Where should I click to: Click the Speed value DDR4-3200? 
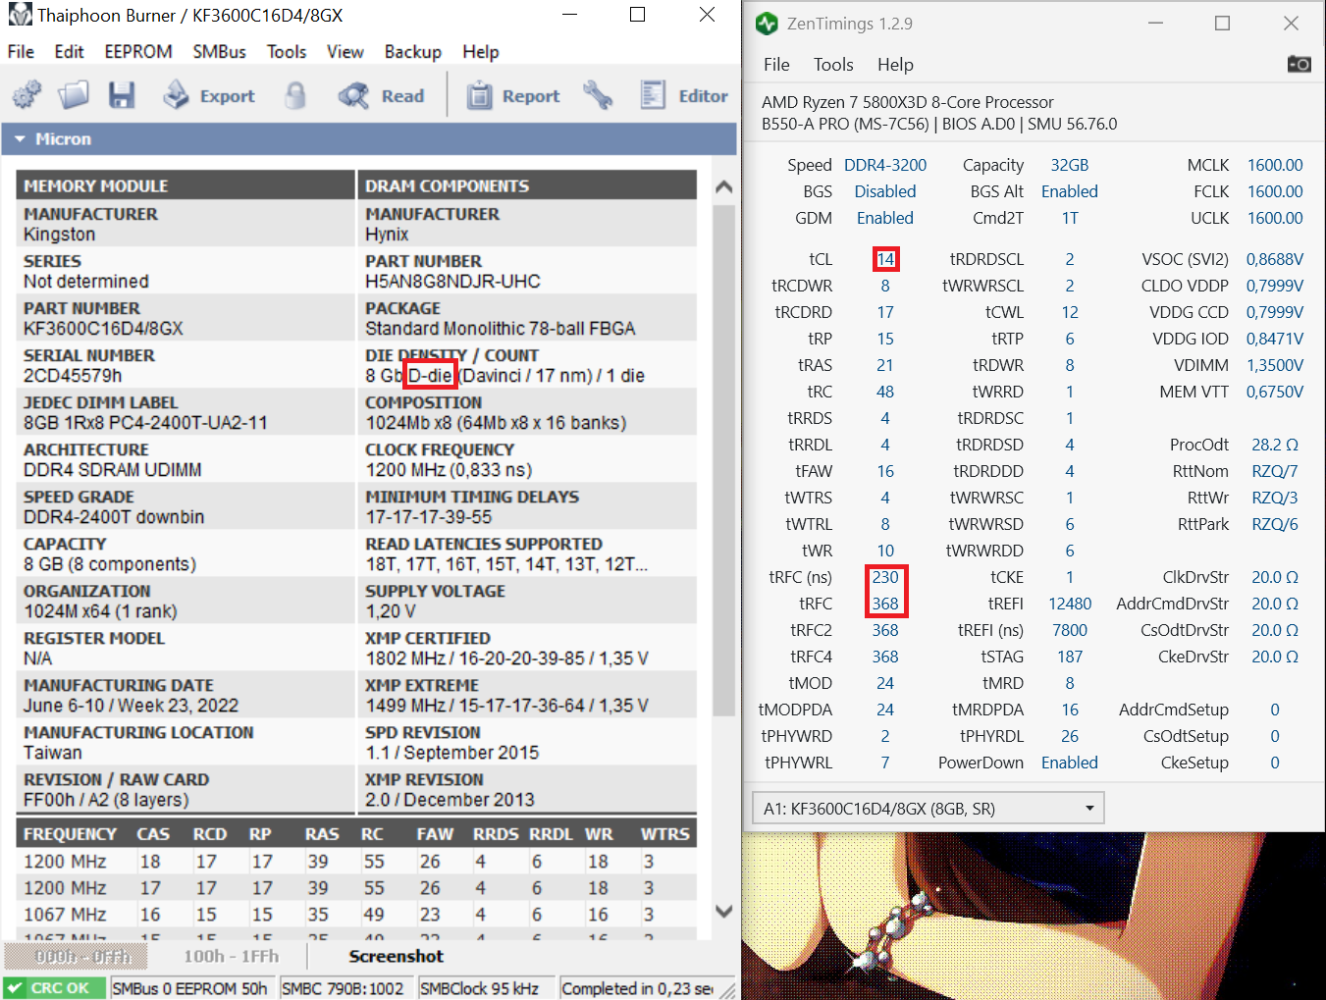coord(885,165)
